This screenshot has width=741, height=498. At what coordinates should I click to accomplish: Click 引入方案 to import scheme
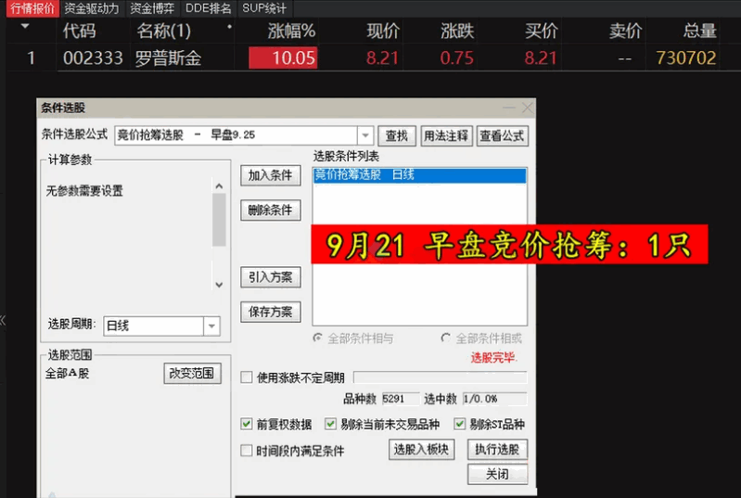tap(270, 277)
